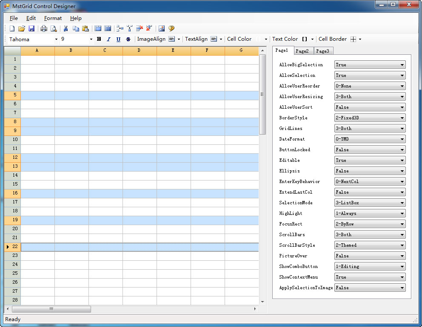Click the Print icon
This screenshot has height=327, width=422.
(44, 28)
